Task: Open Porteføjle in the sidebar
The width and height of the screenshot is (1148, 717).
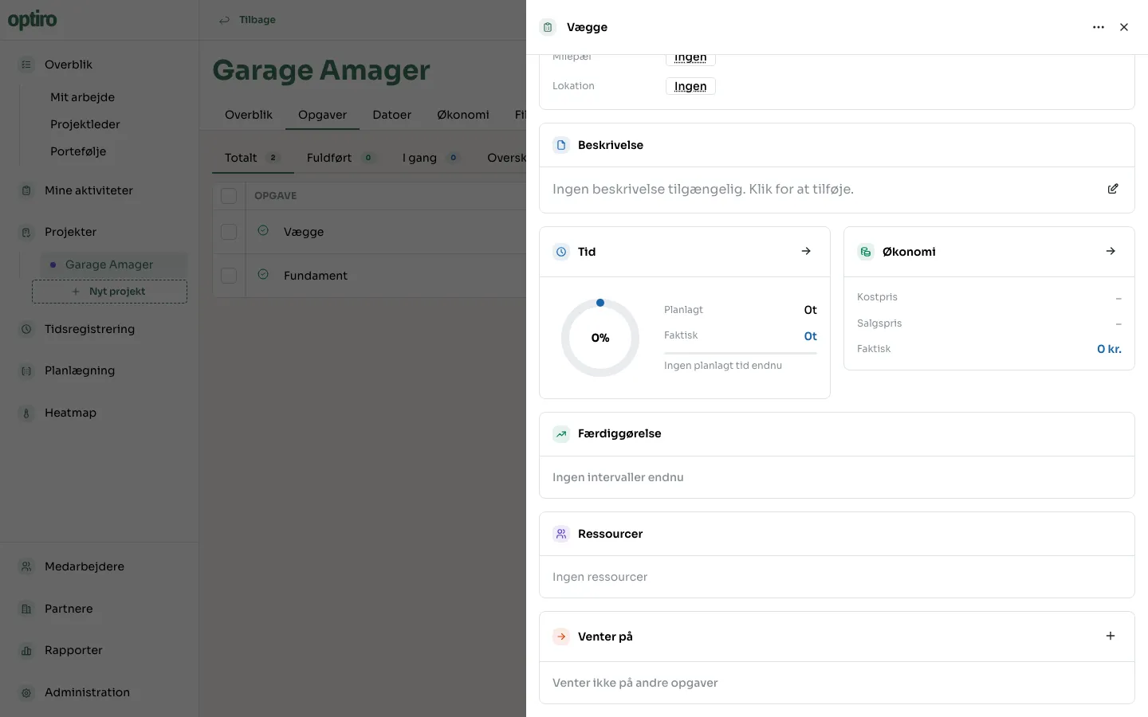Action: pos(78,151)
